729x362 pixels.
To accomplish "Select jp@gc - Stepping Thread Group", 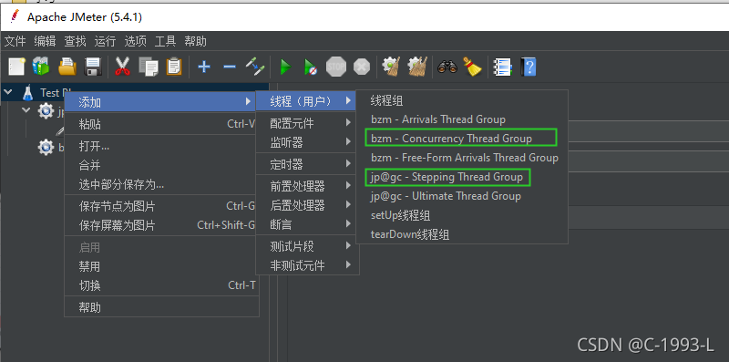I will pos(462,177).
